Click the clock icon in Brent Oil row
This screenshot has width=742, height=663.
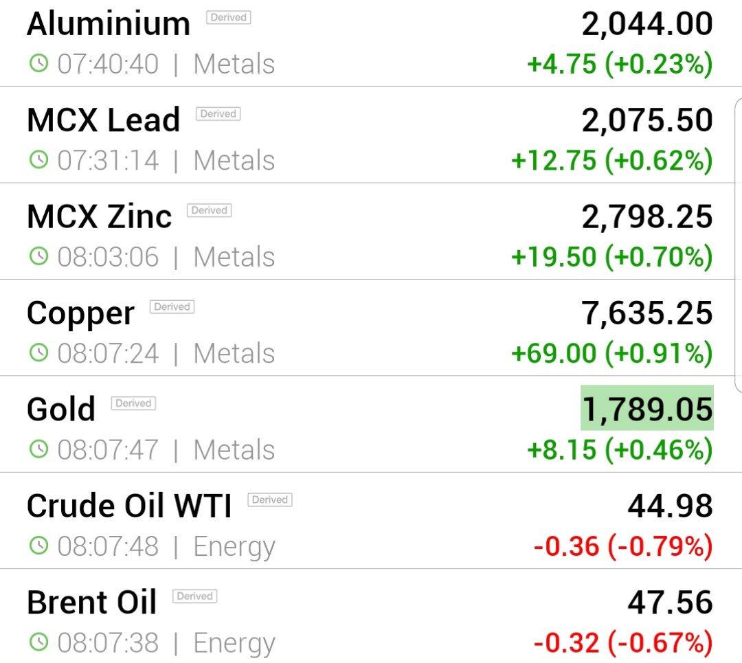[x=38, y=642]
